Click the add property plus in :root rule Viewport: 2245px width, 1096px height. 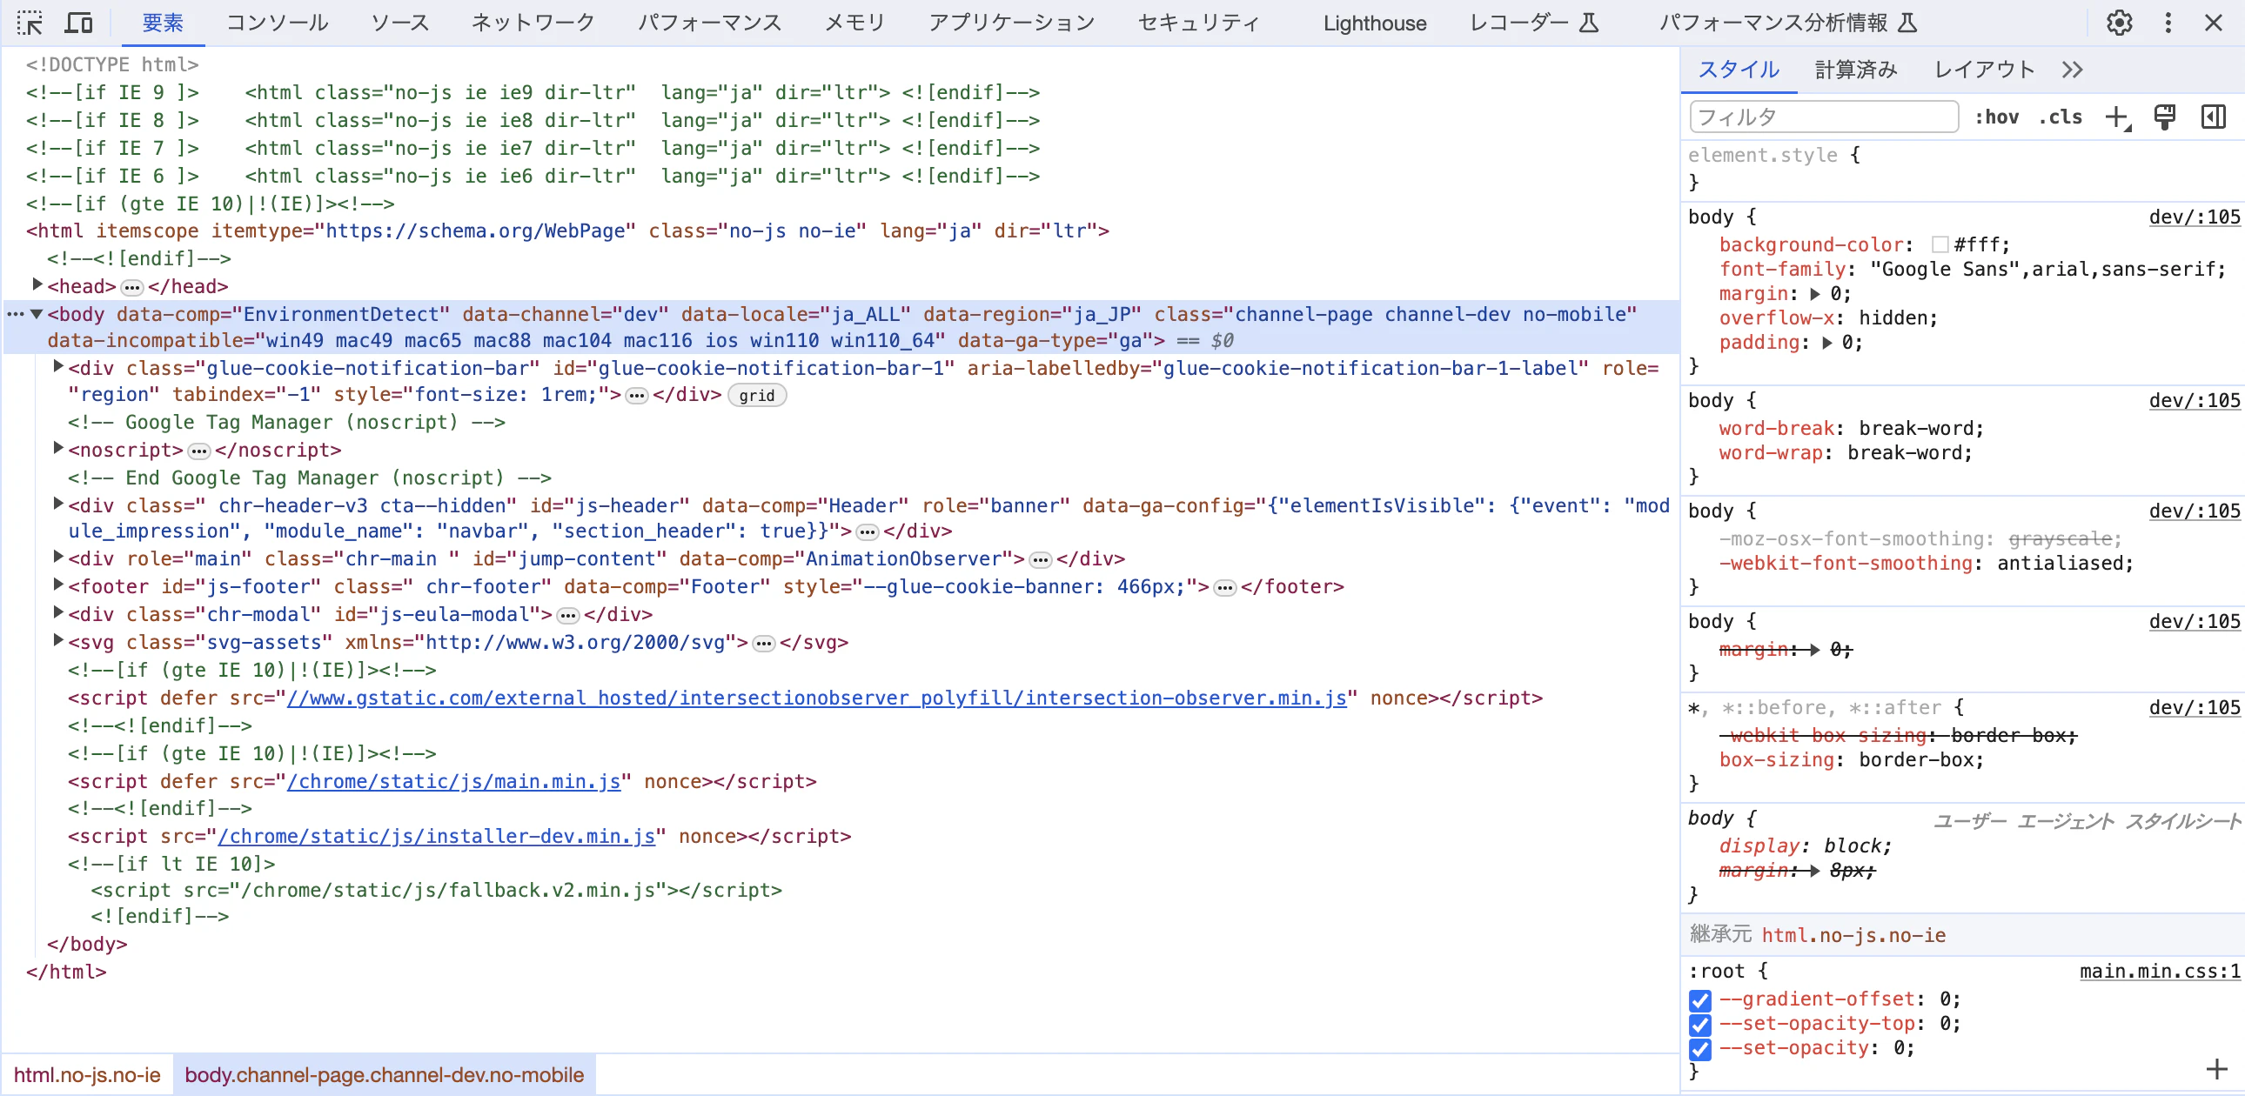click(x=2217, y=1069)
